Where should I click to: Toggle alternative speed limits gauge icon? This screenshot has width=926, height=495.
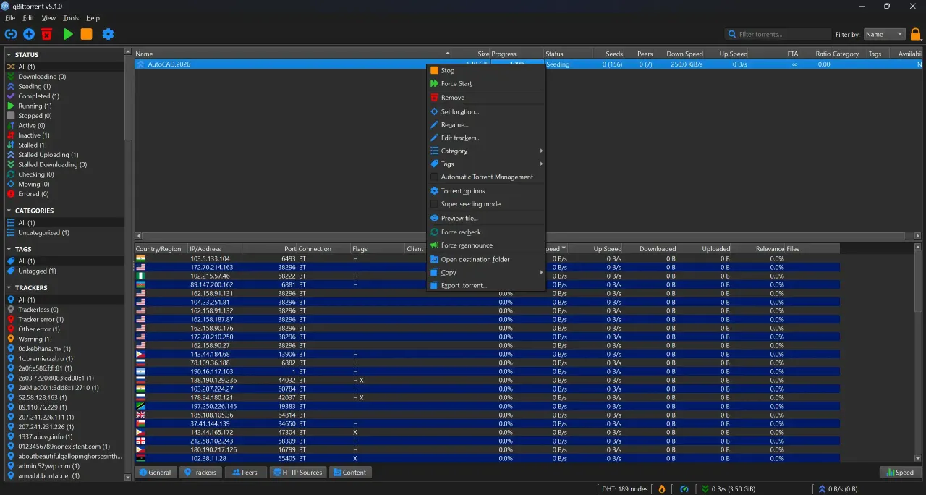[684, 488]
